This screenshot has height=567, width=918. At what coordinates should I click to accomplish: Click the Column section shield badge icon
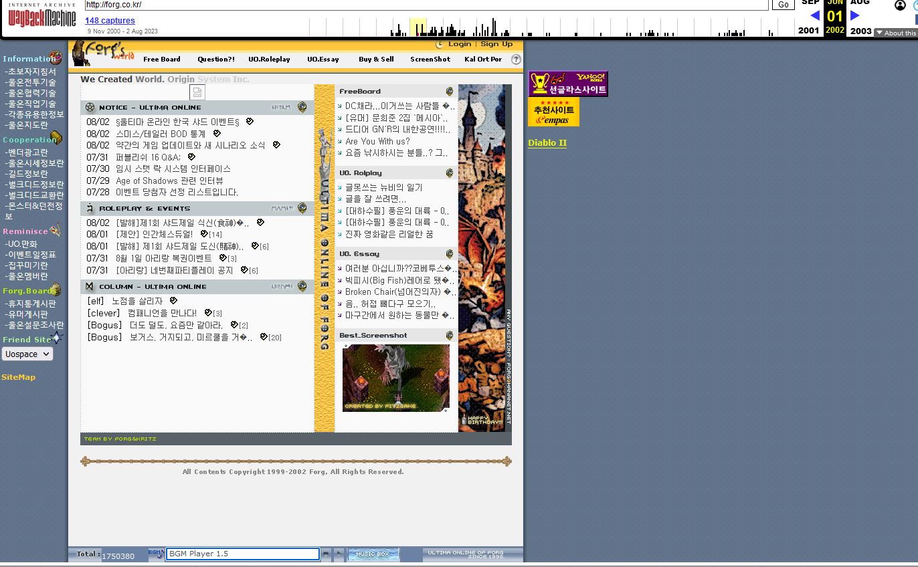click(x=302, y=286)
